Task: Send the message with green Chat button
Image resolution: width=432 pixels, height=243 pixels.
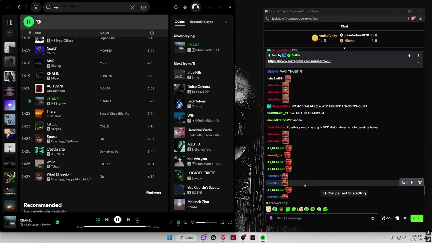Action: point(417,218)
